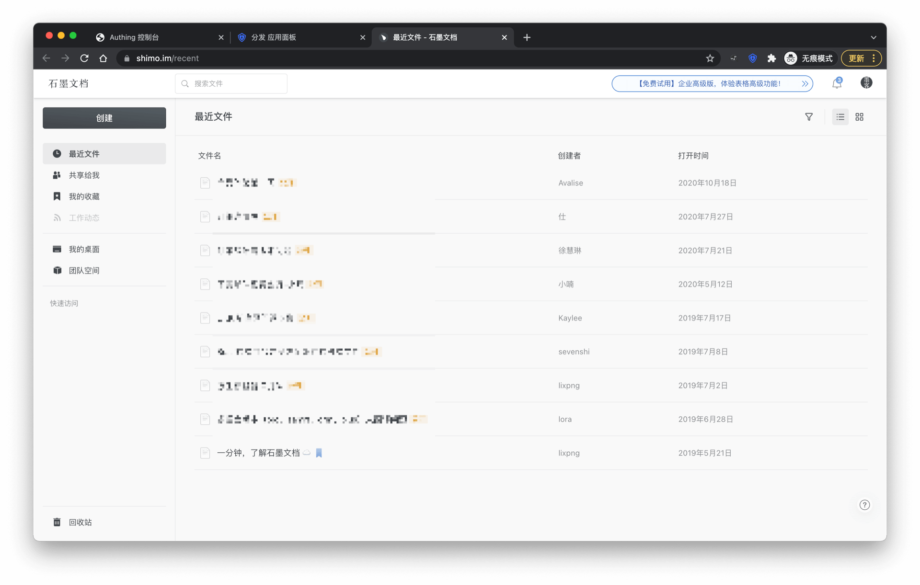The height and width of the screenshot is (585, 920).
Task: Click the blue bookmark on 一分钟，了解石墨文档
Action: tap(319, 453)
